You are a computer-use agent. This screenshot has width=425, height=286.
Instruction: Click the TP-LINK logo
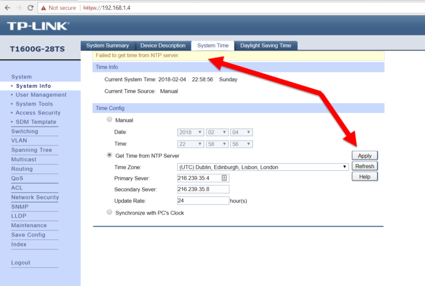click(38, 26)
